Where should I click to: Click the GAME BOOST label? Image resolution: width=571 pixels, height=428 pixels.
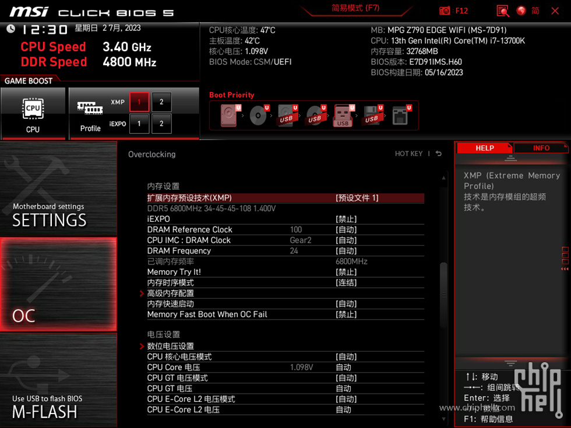tap(29, 81)
